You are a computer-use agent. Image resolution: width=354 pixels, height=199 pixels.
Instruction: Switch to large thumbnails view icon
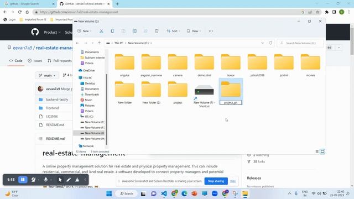tap(322, 151)
